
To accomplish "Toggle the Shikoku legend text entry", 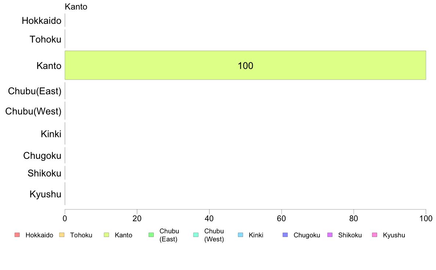I will coord(350,235).
